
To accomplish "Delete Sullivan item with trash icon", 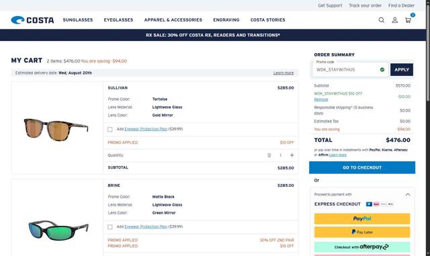I will [269, 155].
